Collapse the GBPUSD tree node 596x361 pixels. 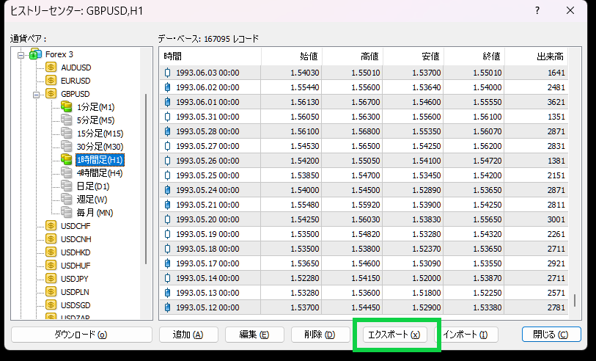coord(35,95)
